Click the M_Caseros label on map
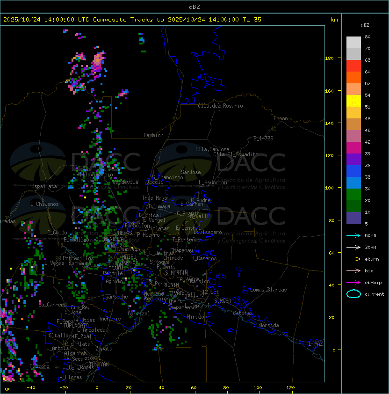 point(204,258)
